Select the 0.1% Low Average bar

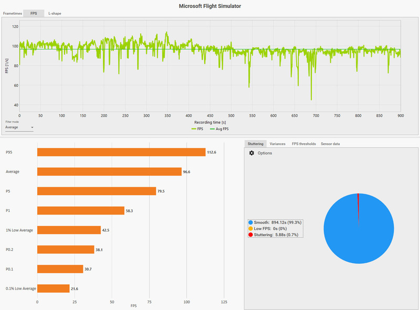[54, 288]
